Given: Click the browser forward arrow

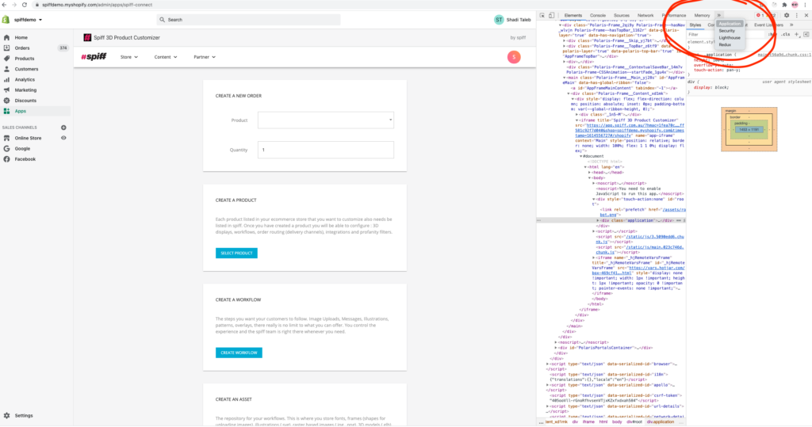Looking at the screenshot, I should [14, 5].
